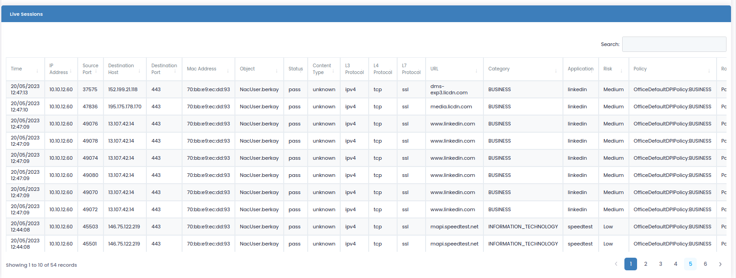Screen dimensions: 736x278
Task: Click Destination Host sort arrow icon
Action: pos(139,70)
